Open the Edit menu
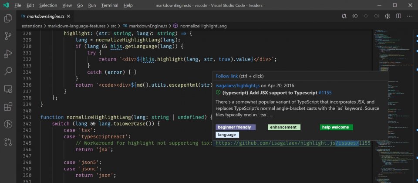Viewport: 418px width, 183px height. [30, 5]
